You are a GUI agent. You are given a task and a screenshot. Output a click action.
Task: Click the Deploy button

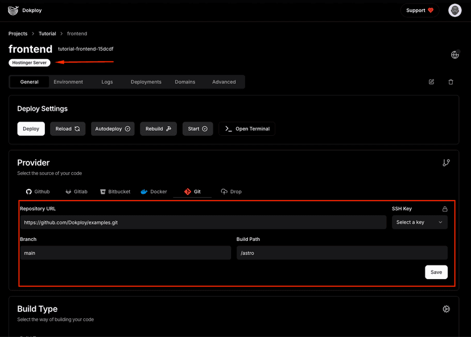(x=31, y=128)
